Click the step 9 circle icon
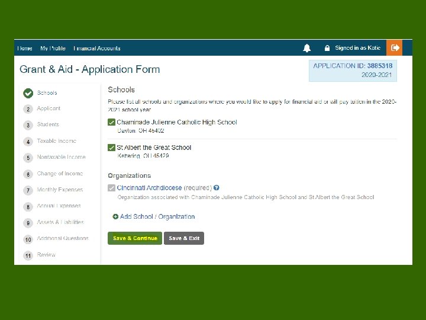Image resolution: width=426 pixels, height=320 pixels. tap(28, 223)
